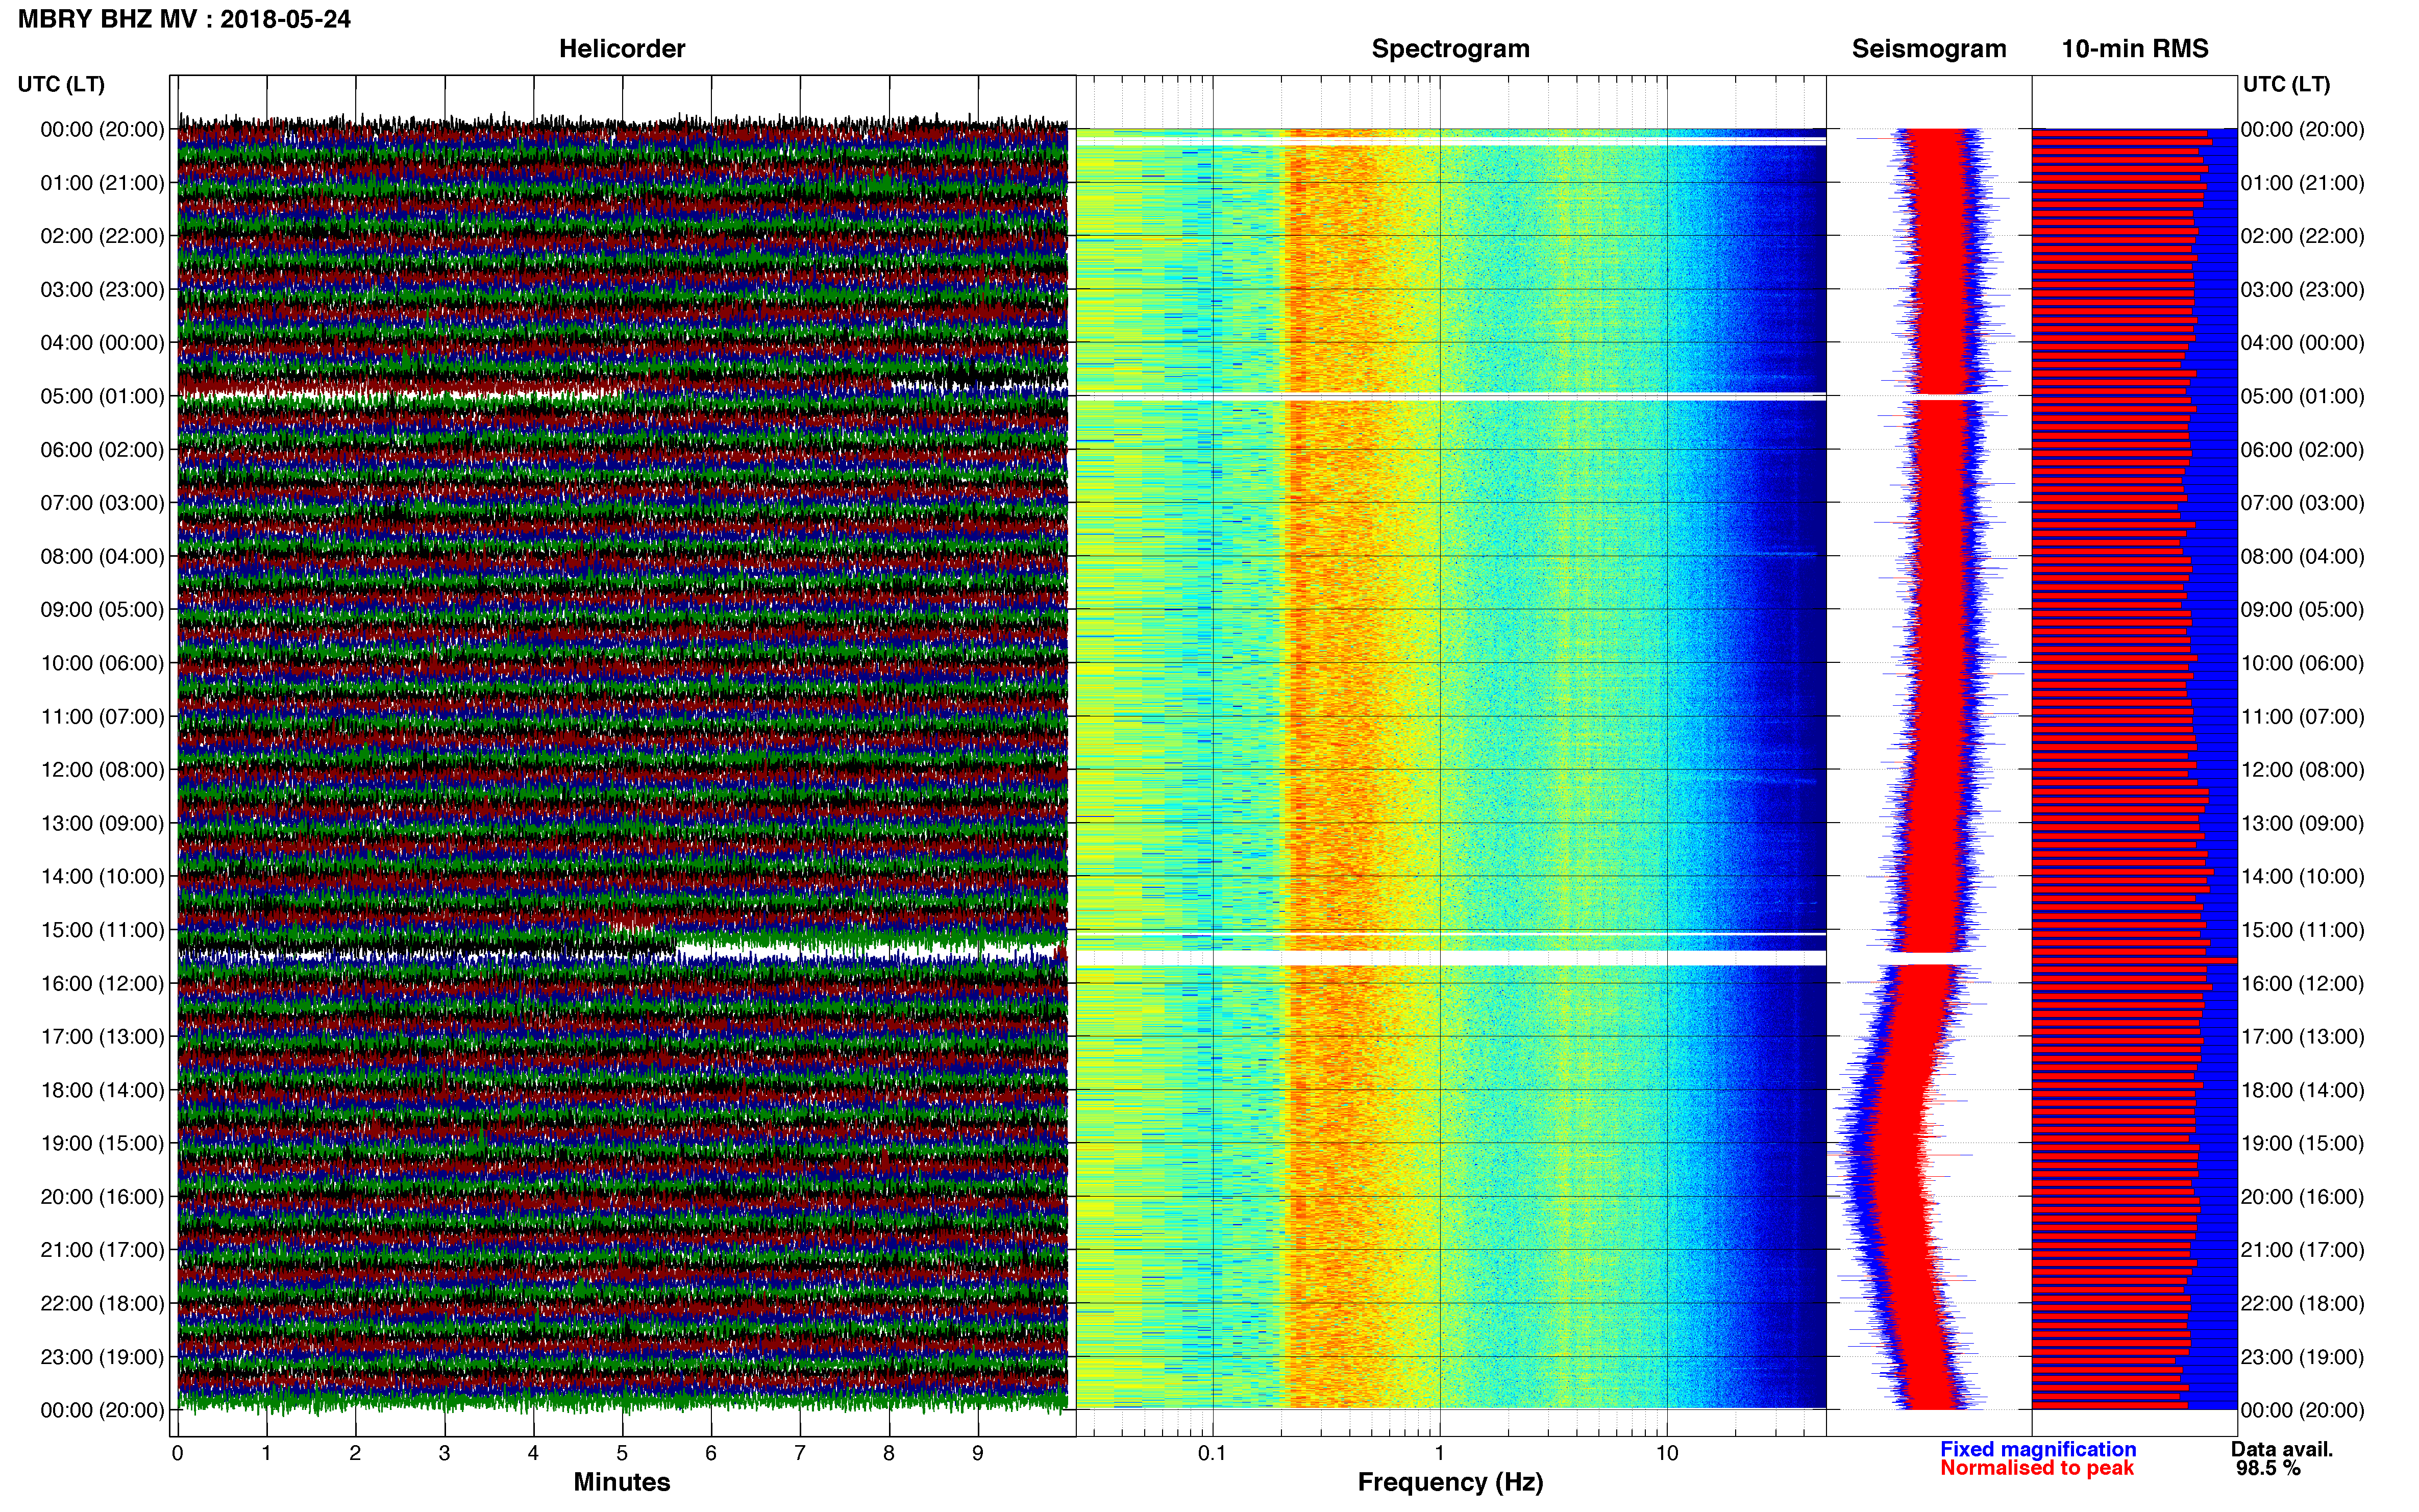Click the 'Minutes' axis label
Viewport: 2419px width, 1512px height.
622,1482
